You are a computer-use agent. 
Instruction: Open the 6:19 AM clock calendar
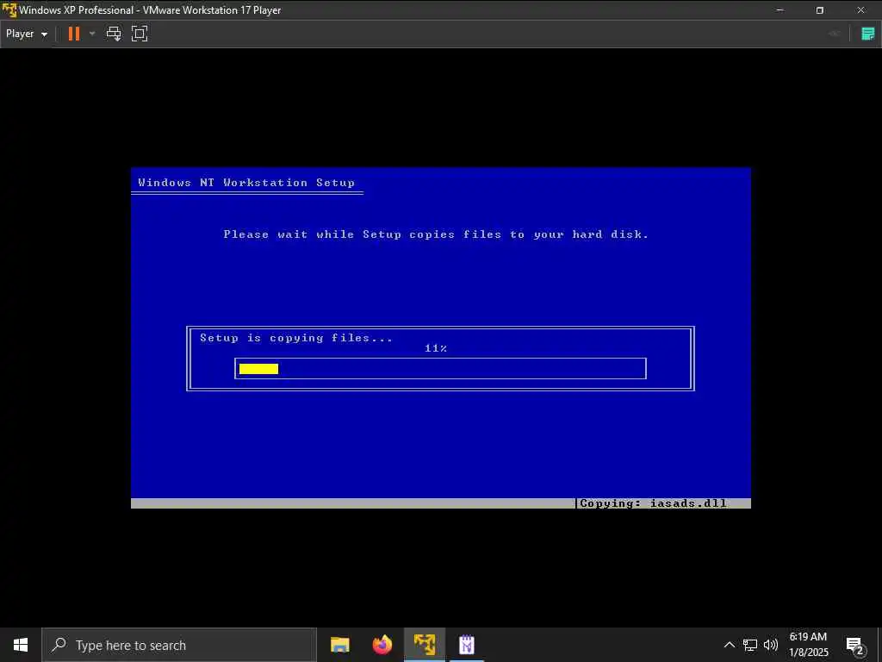pos(808,645)
